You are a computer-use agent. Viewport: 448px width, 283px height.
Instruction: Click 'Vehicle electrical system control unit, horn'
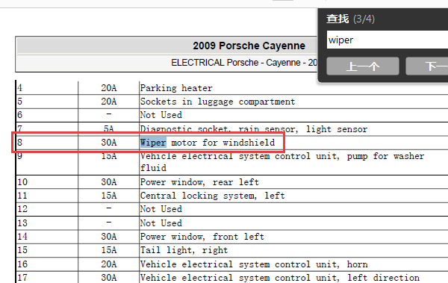(x=254, y=264)
